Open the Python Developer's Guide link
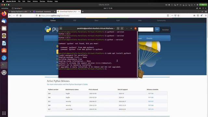Viewport: 208px width, 117px height. pos(78,84)
